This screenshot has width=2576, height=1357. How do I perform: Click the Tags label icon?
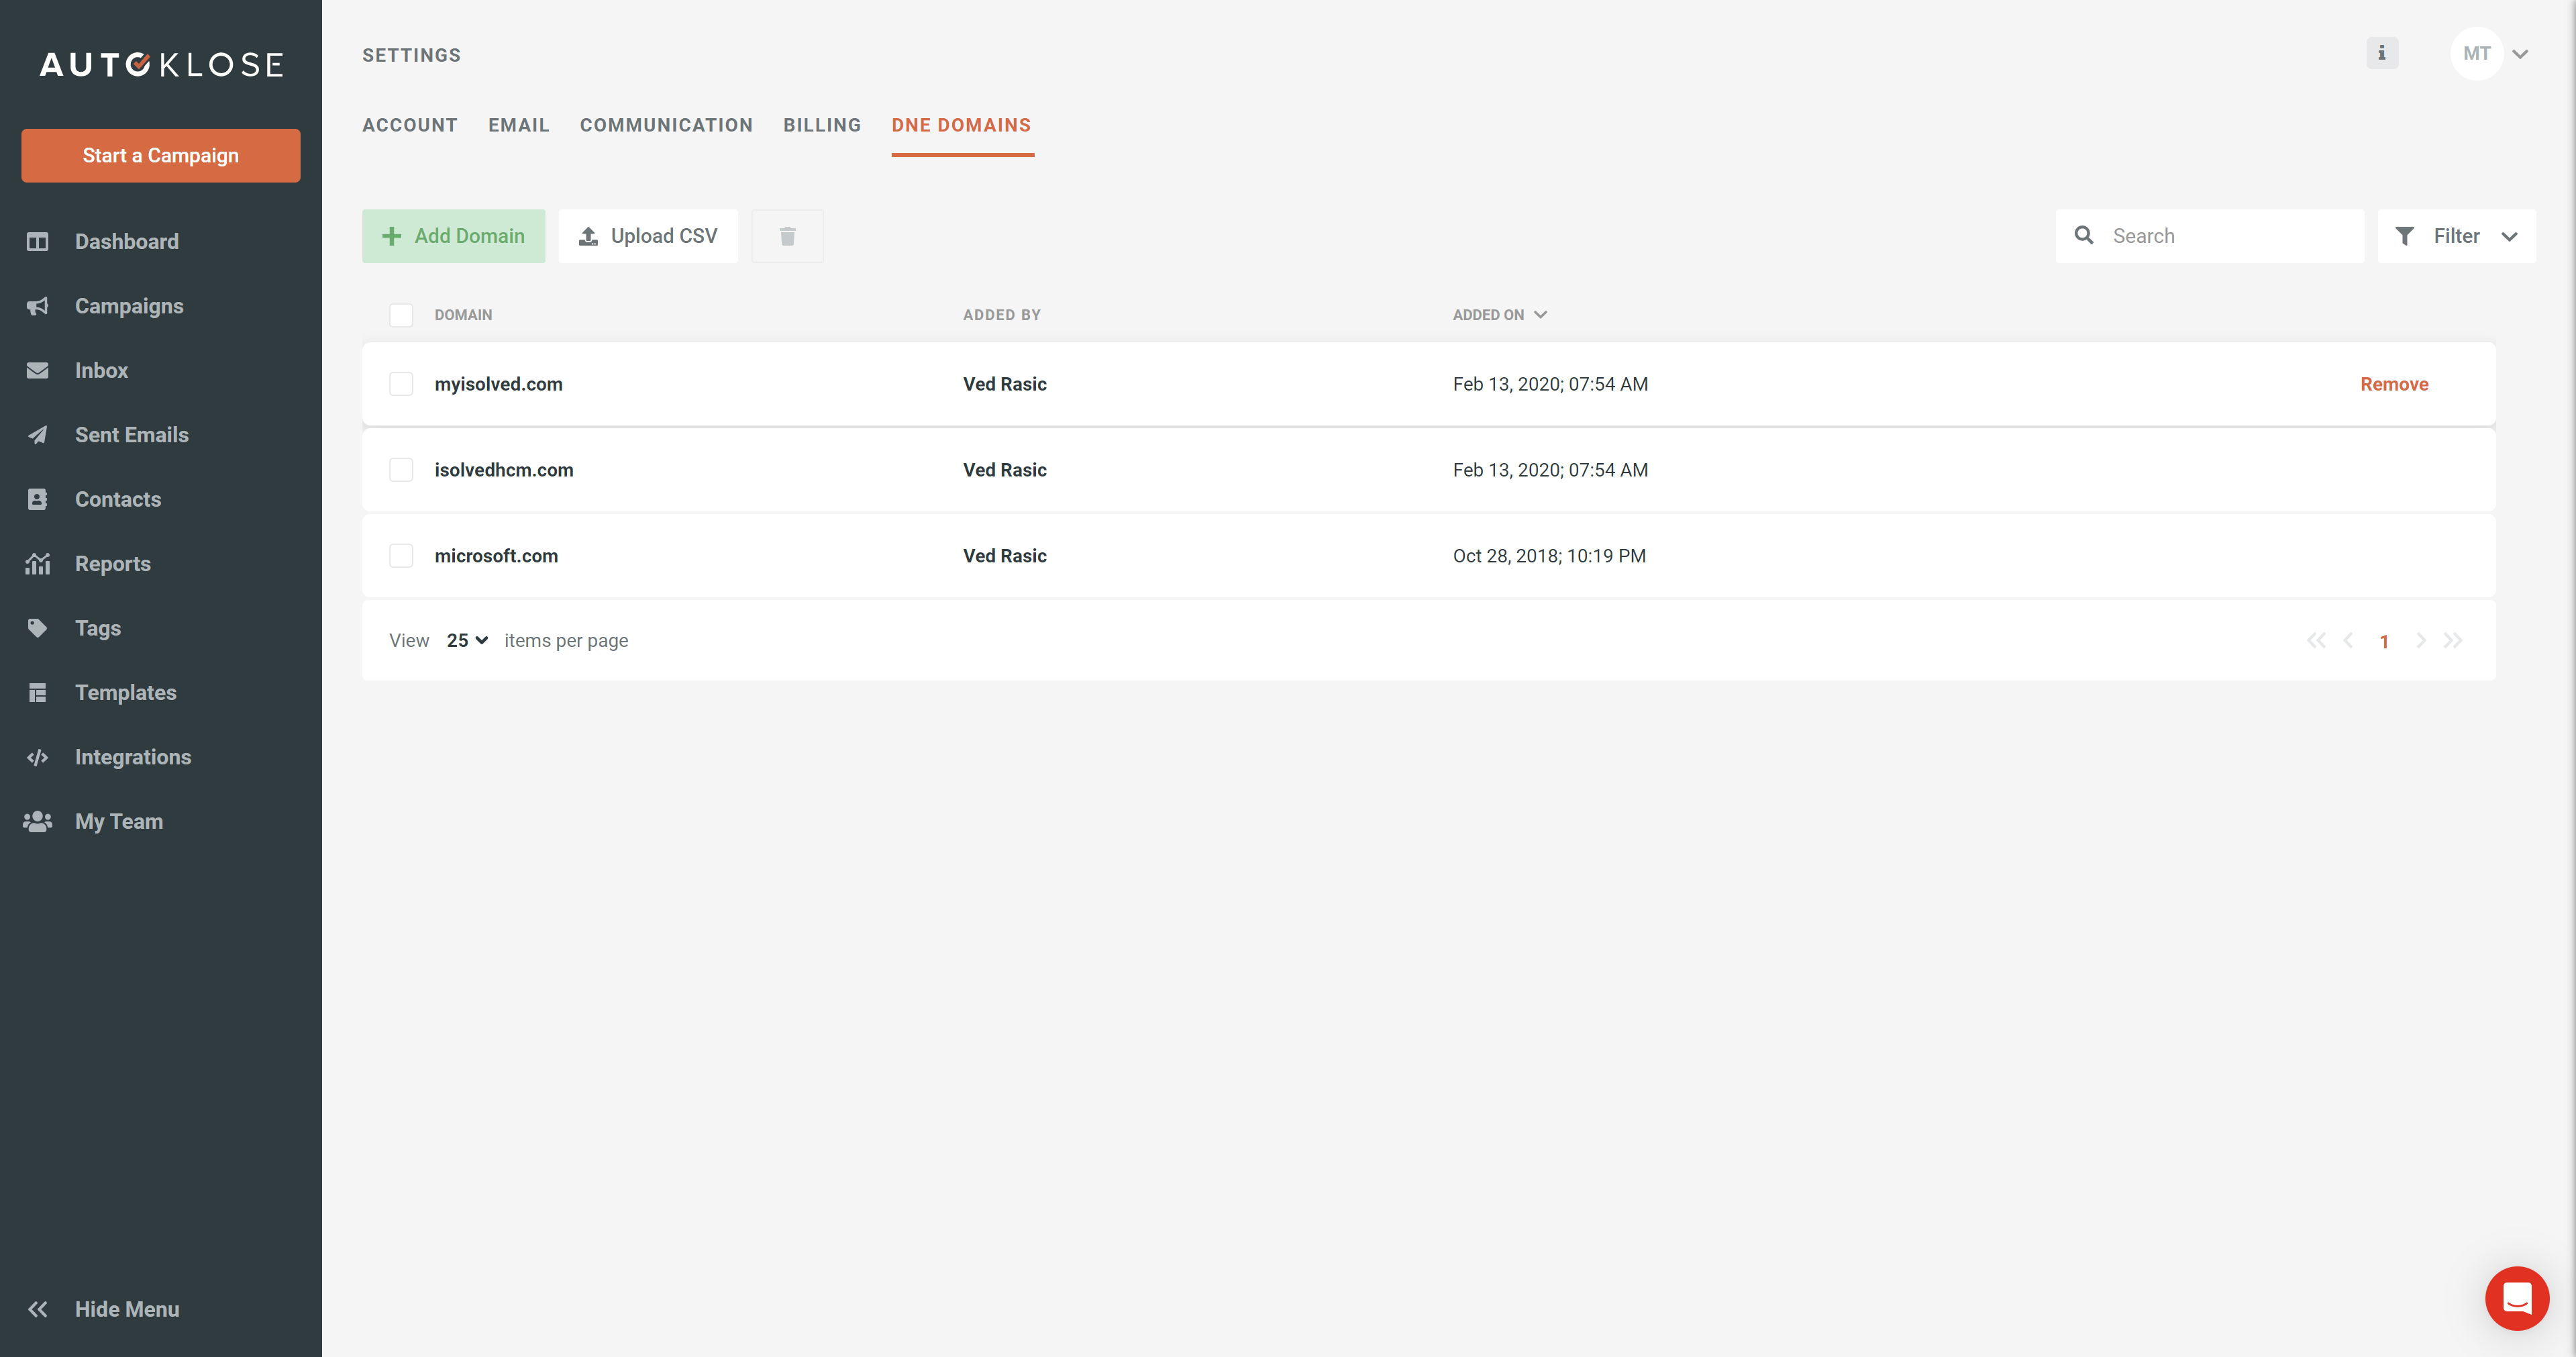[38, 628]
